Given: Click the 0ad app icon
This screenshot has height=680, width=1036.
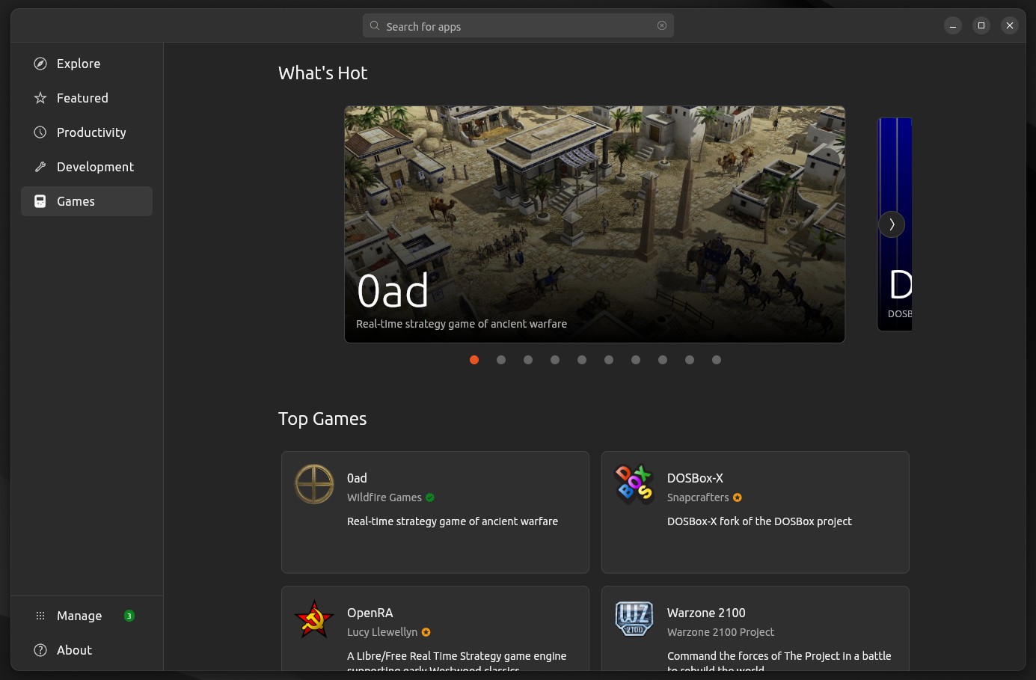Looking at the screenshot, I should (314, 484).
